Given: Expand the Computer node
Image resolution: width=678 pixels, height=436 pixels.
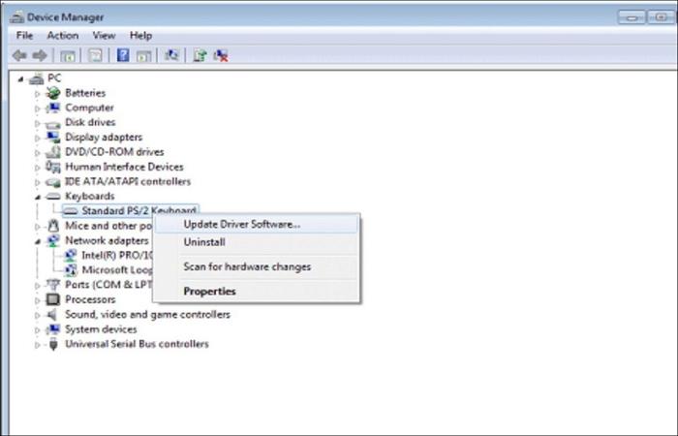Looking at the screenshot, I should 38,109.
